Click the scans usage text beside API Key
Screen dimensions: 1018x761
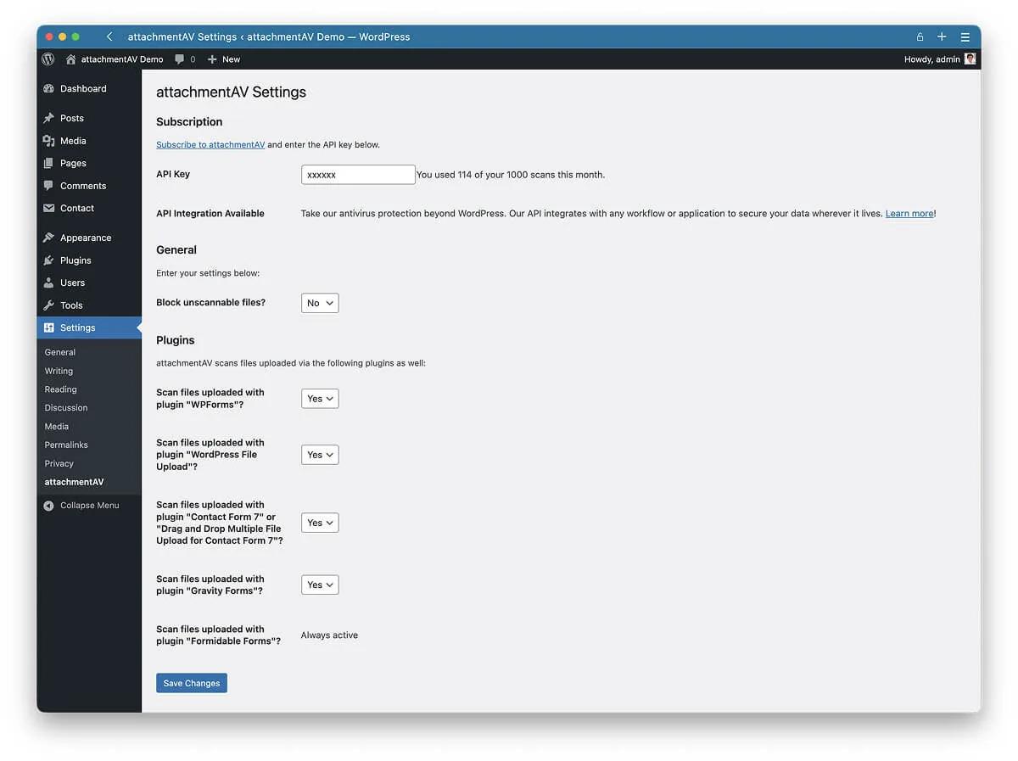coord(511,175)
